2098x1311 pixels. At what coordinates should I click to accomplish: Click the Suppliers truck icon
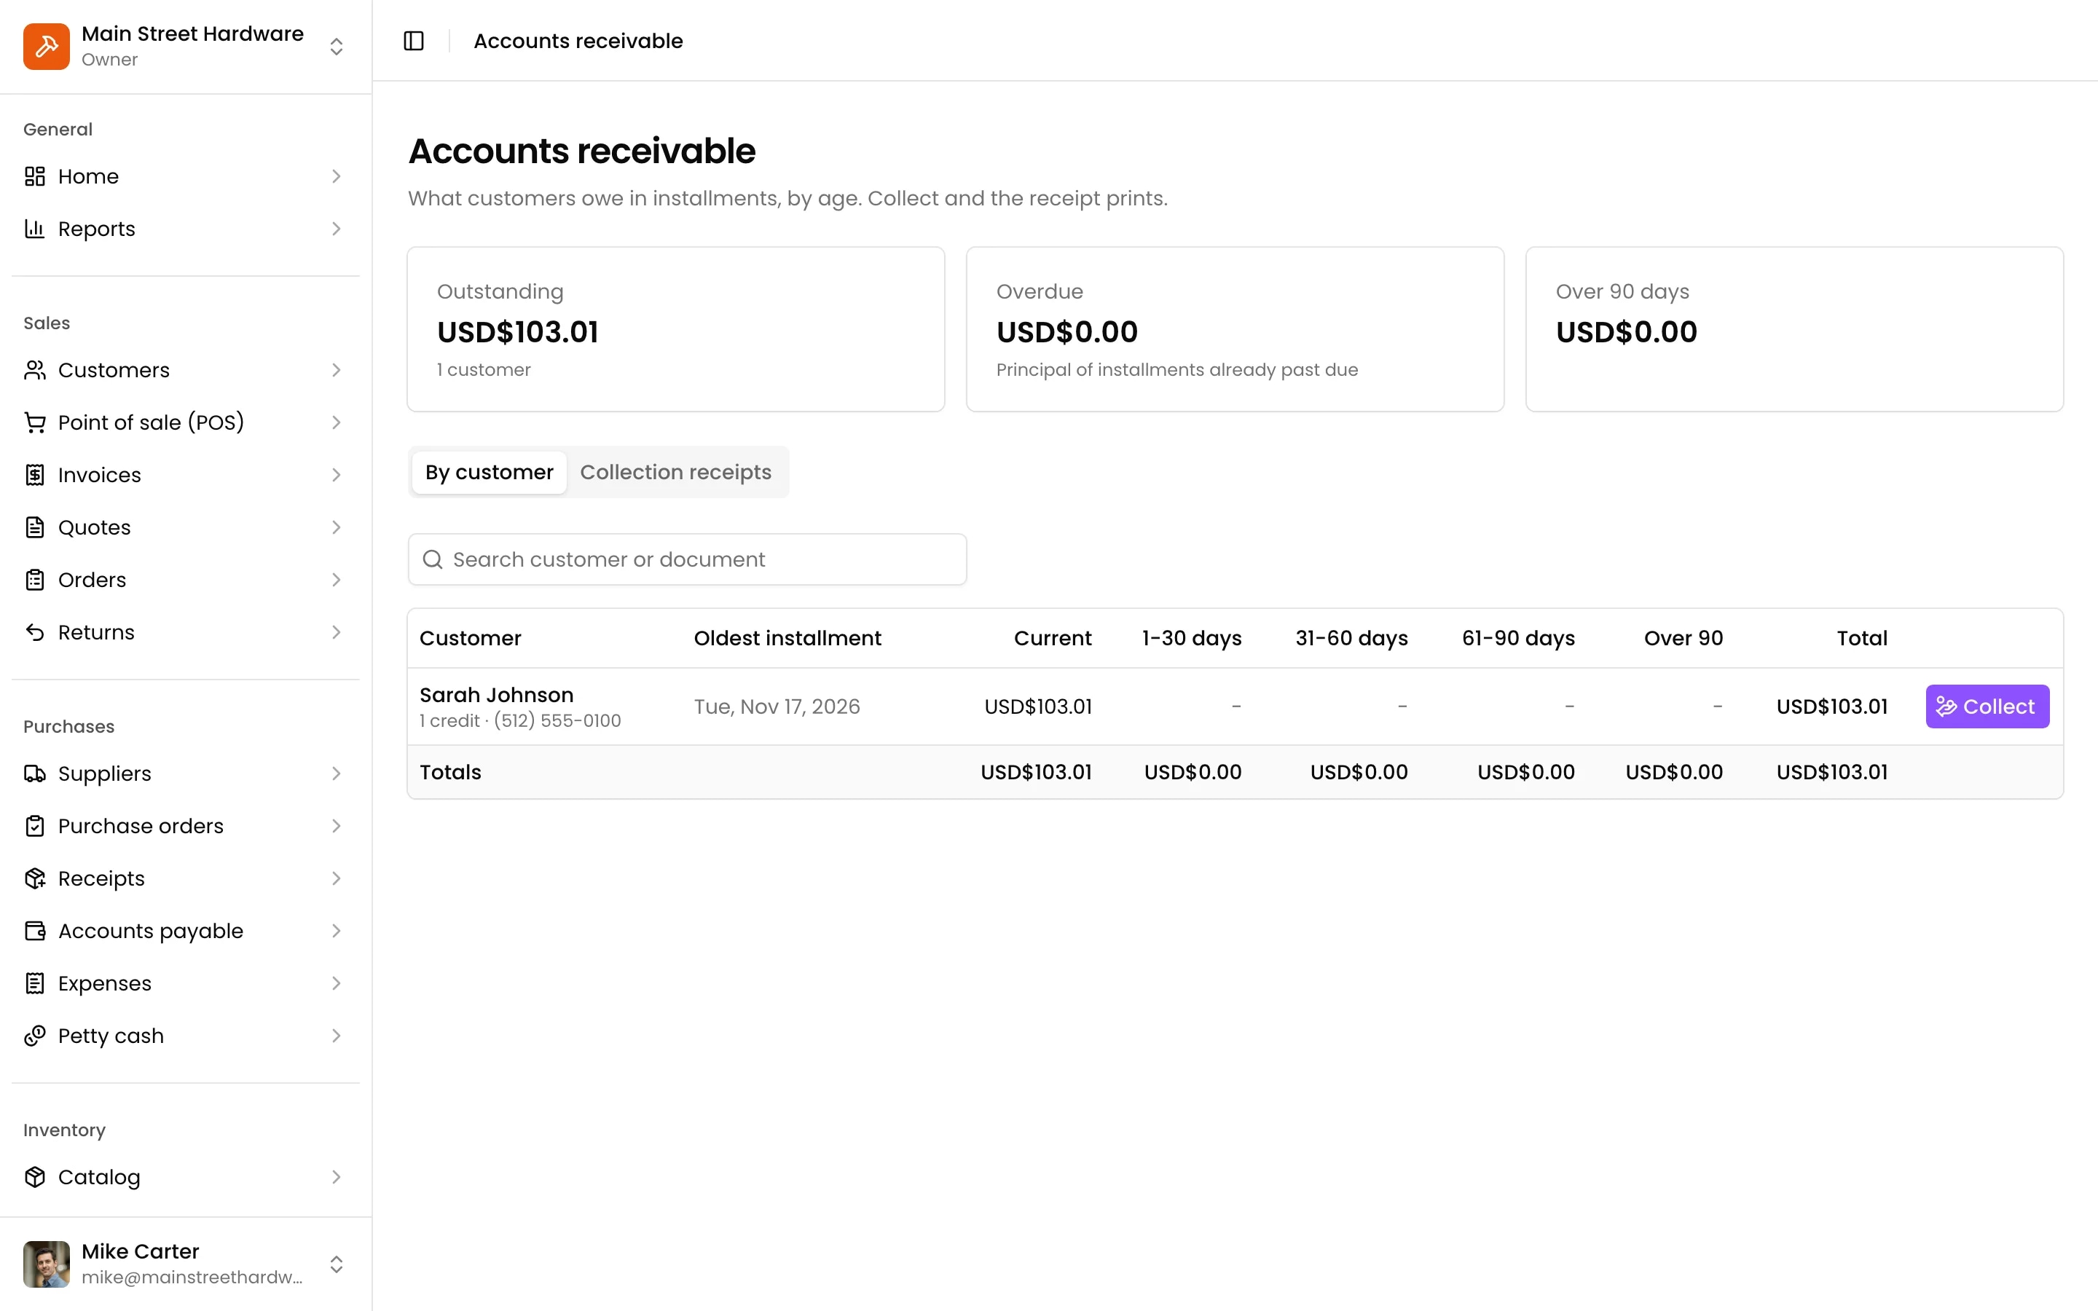(x=35, y=773)
